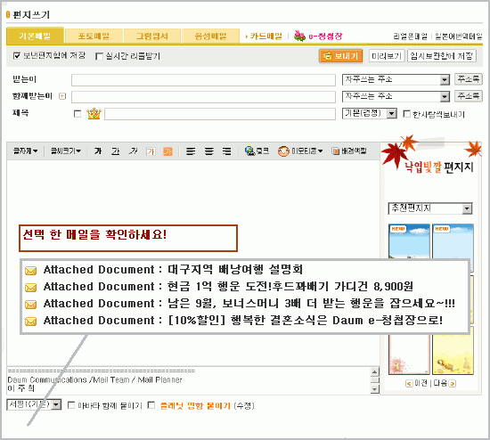Image resolution: width=490 pixels, height=440 pixels.
Task: Click the 미리보기 preview button
Action: coord(387,56)
